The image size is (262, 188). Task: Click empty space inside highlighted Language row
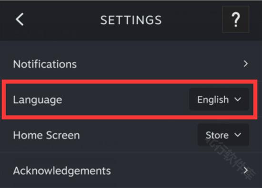tap(125, 99)
